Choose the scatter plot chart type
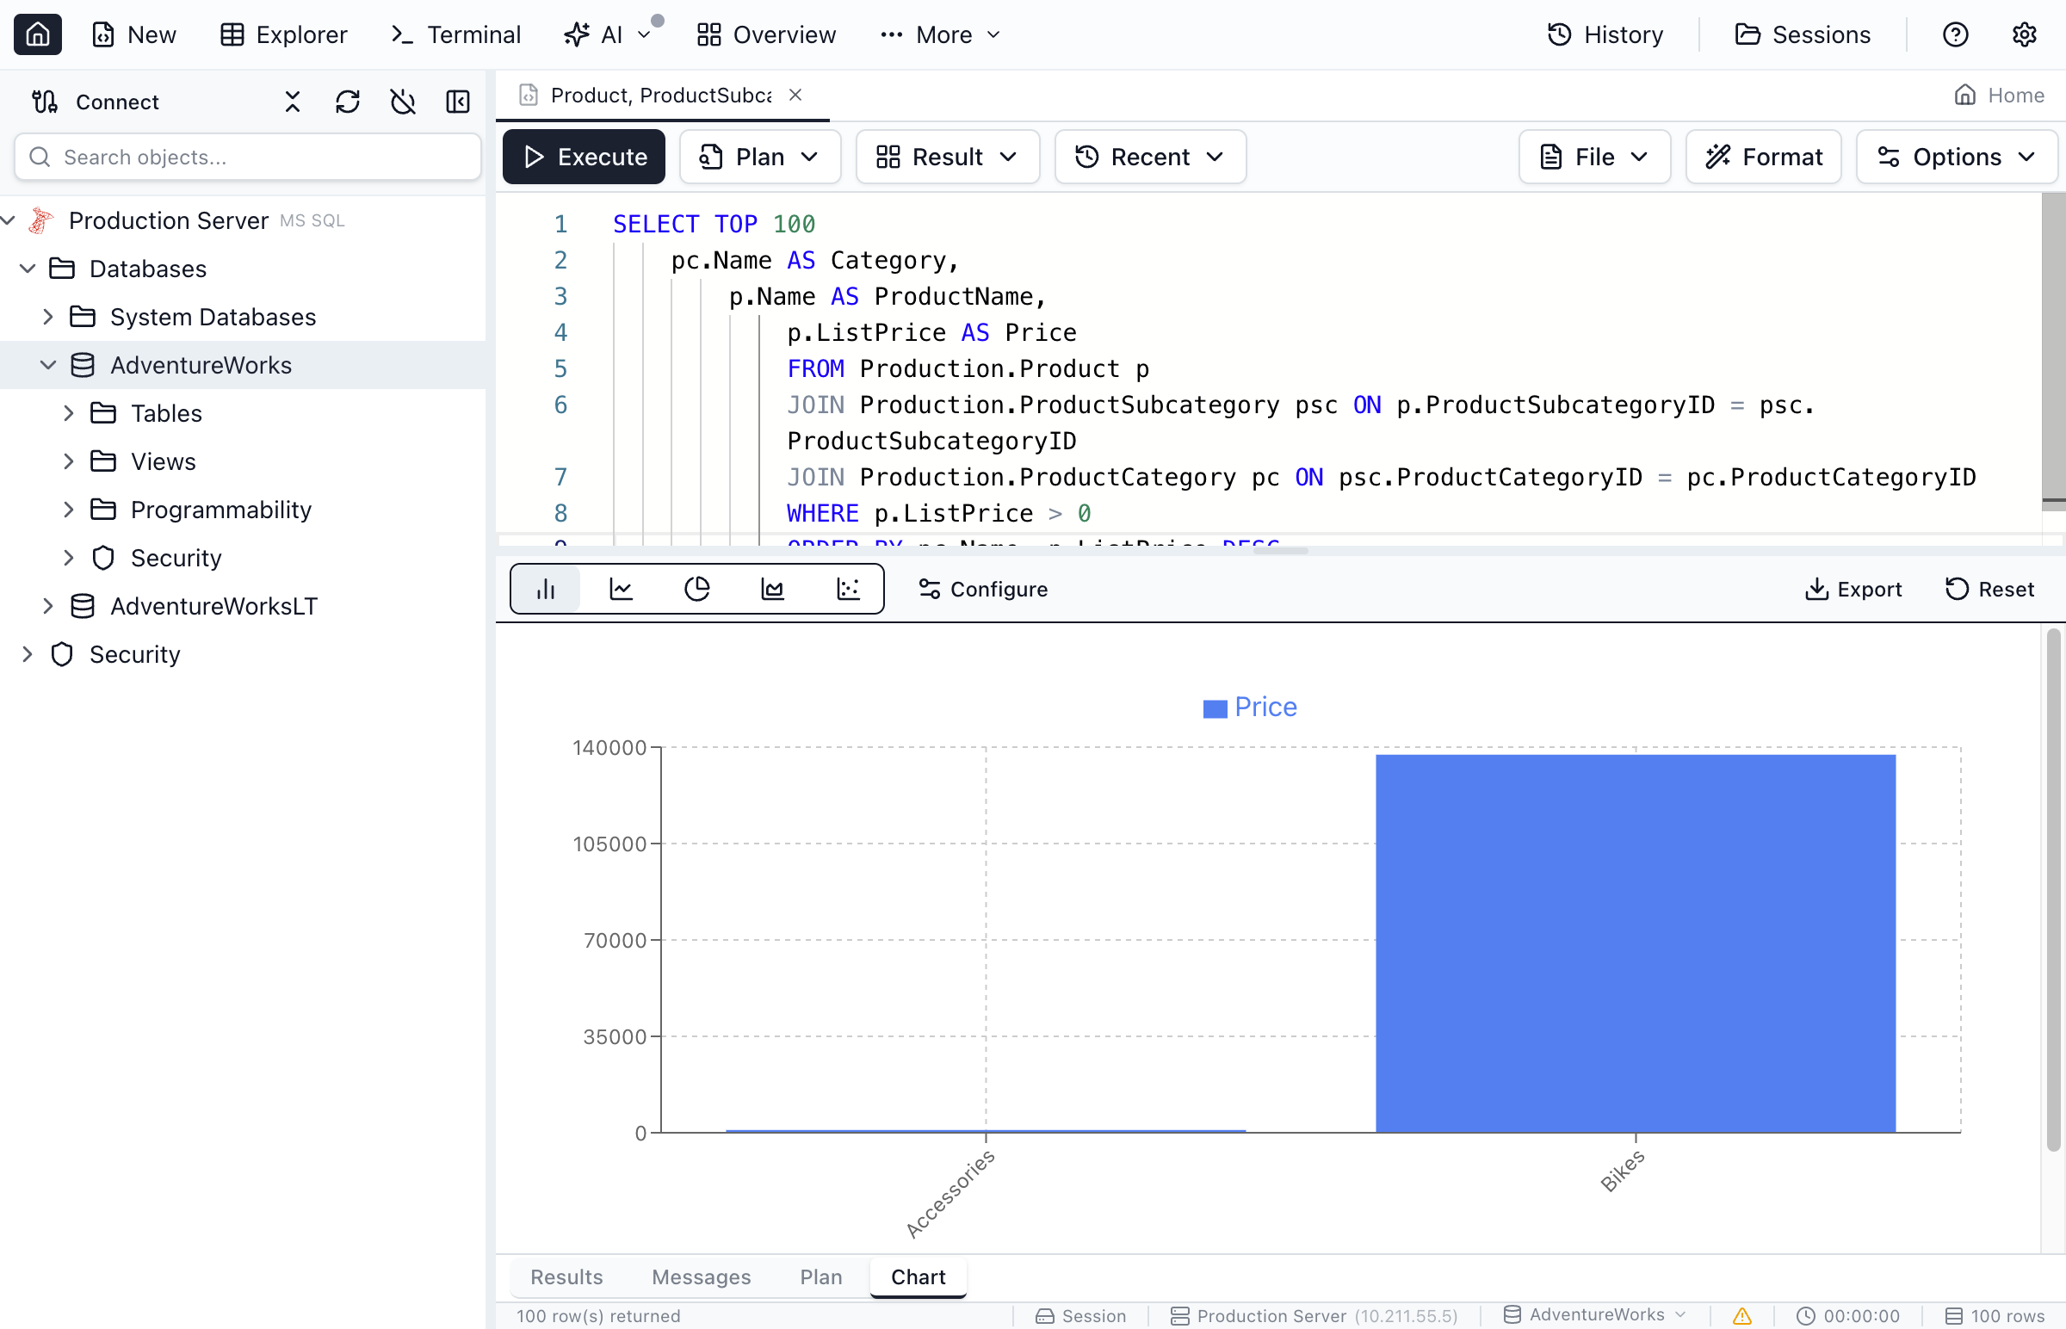Image resolution: width=2066 pixels, height=1329 pixels. point(848,589)
